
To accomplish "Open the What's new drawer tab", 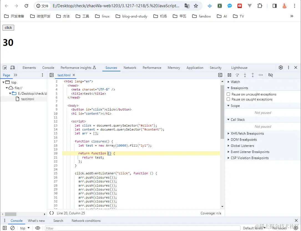I will (x=36, y=221).
